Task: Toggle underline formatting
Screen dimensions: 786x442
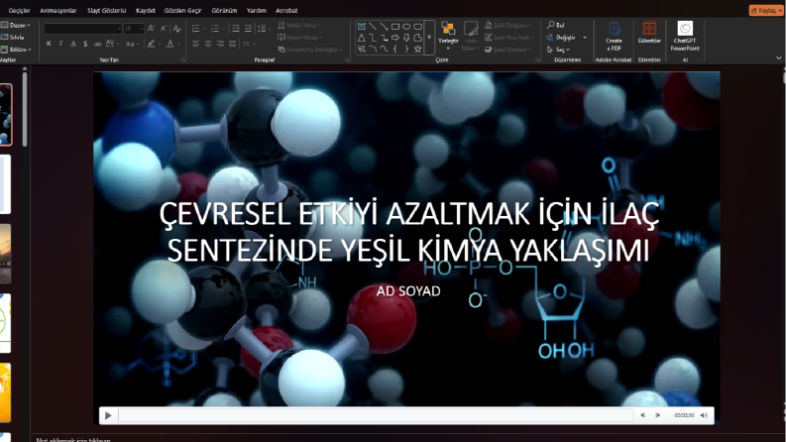Action: tap(73, 44)
